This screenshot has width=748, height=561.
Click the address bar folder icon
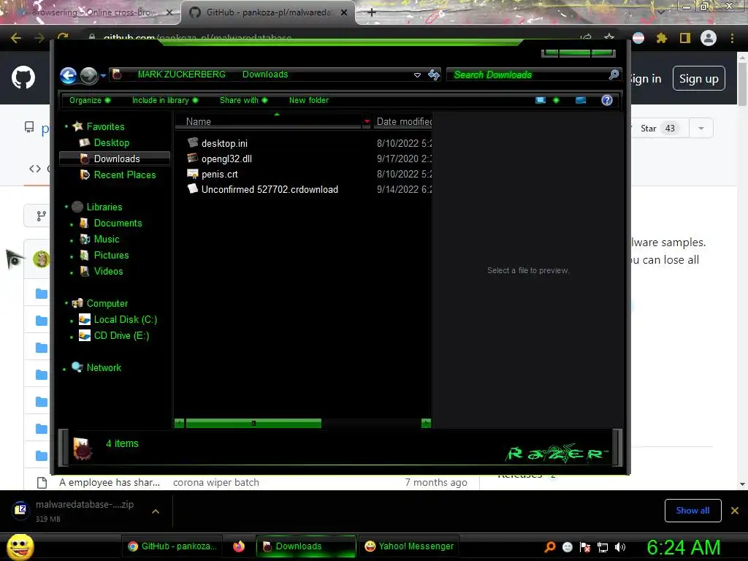(x=117, y=75)
